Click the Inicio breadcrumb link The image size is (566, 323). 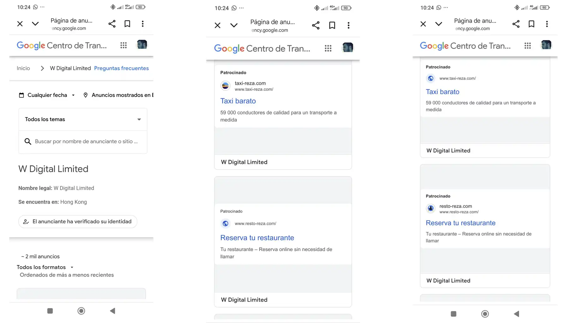(23, 68)
